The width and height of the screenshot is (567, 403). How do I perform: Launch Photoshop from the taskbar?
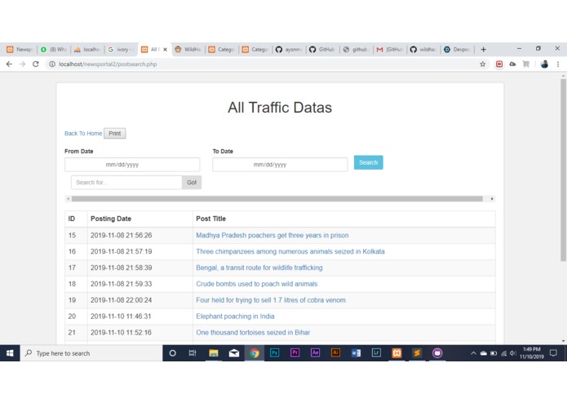click(274, 353)
